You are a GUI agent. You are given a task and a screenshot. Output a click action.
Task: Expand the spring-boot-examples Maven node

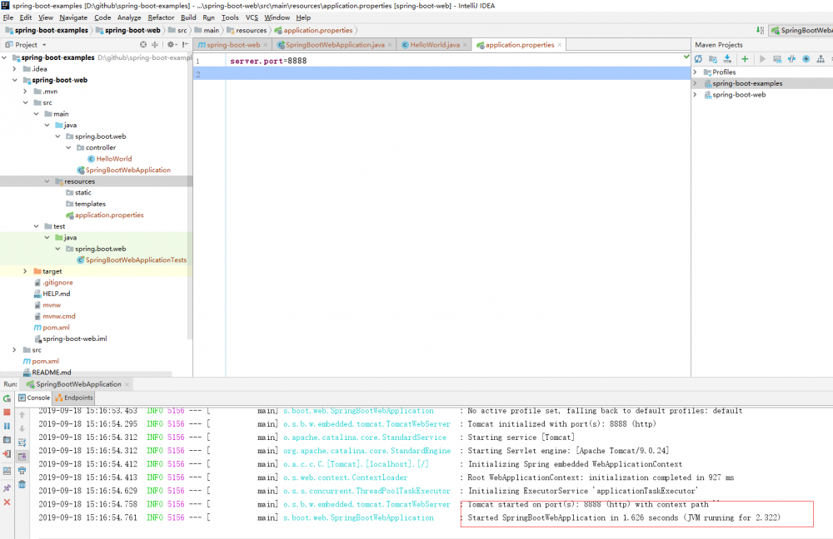pos(695,82)
